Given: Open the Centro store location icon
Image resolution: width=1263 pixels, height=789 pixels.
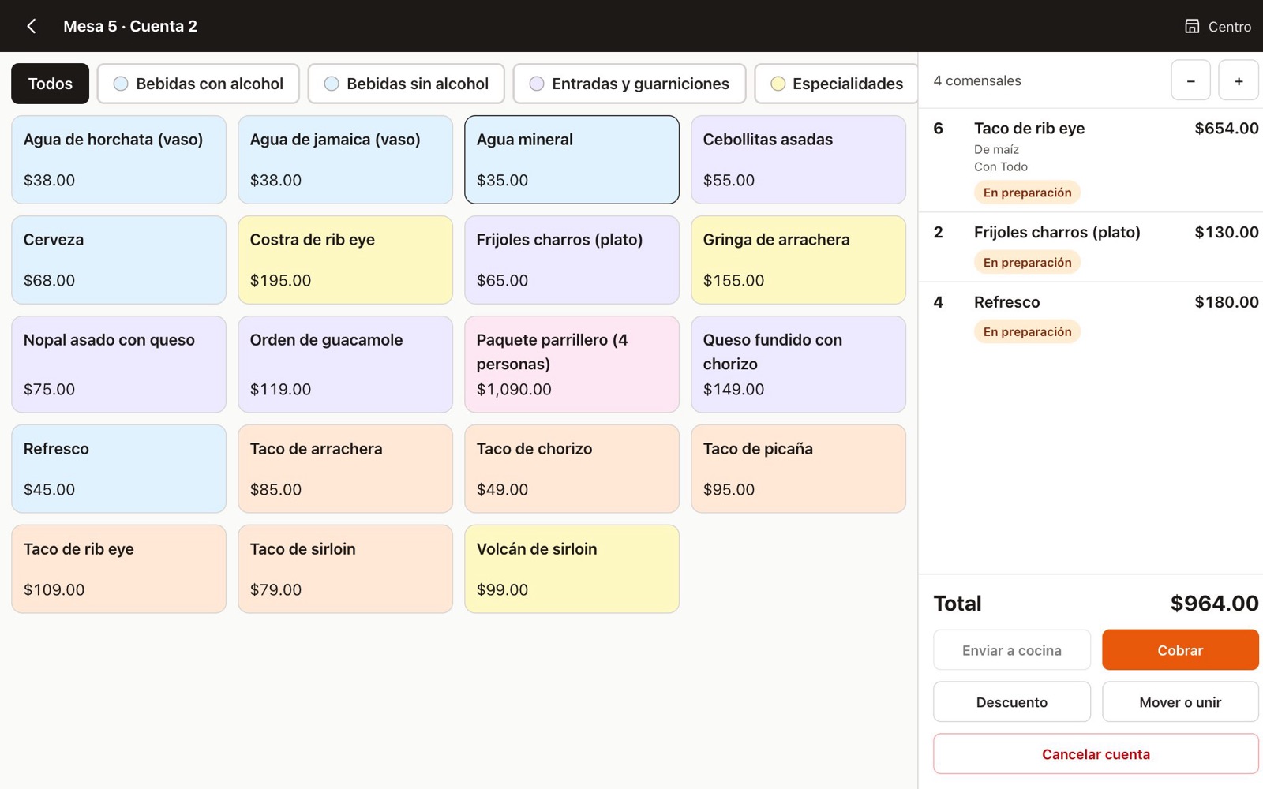Looking at the screenshot, I should coord(1192,26).
